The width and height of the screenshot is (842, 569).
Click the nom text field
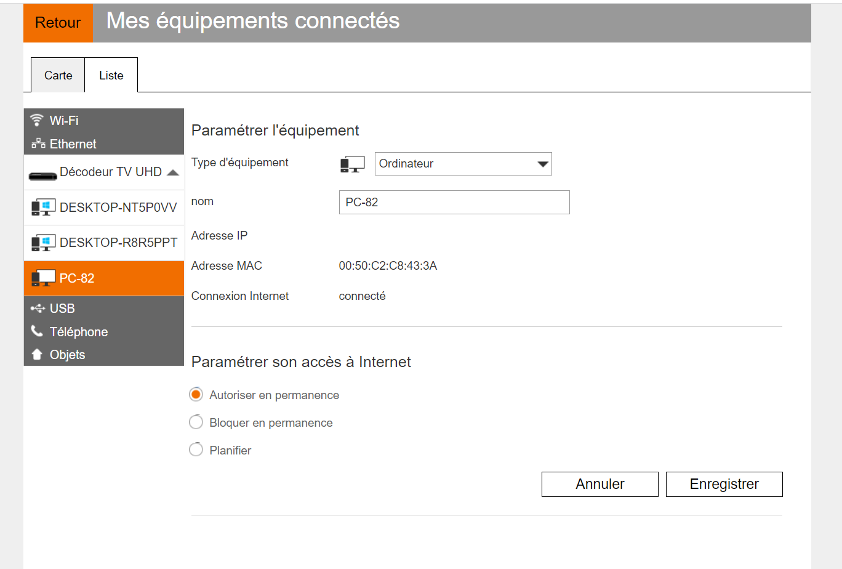454,202
